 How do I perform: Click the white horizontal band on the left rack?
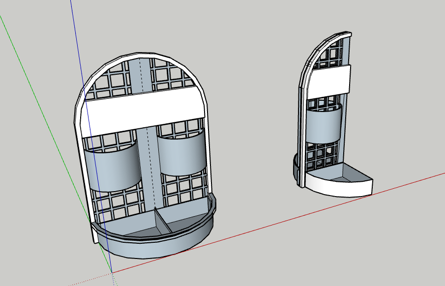point(143,111)
